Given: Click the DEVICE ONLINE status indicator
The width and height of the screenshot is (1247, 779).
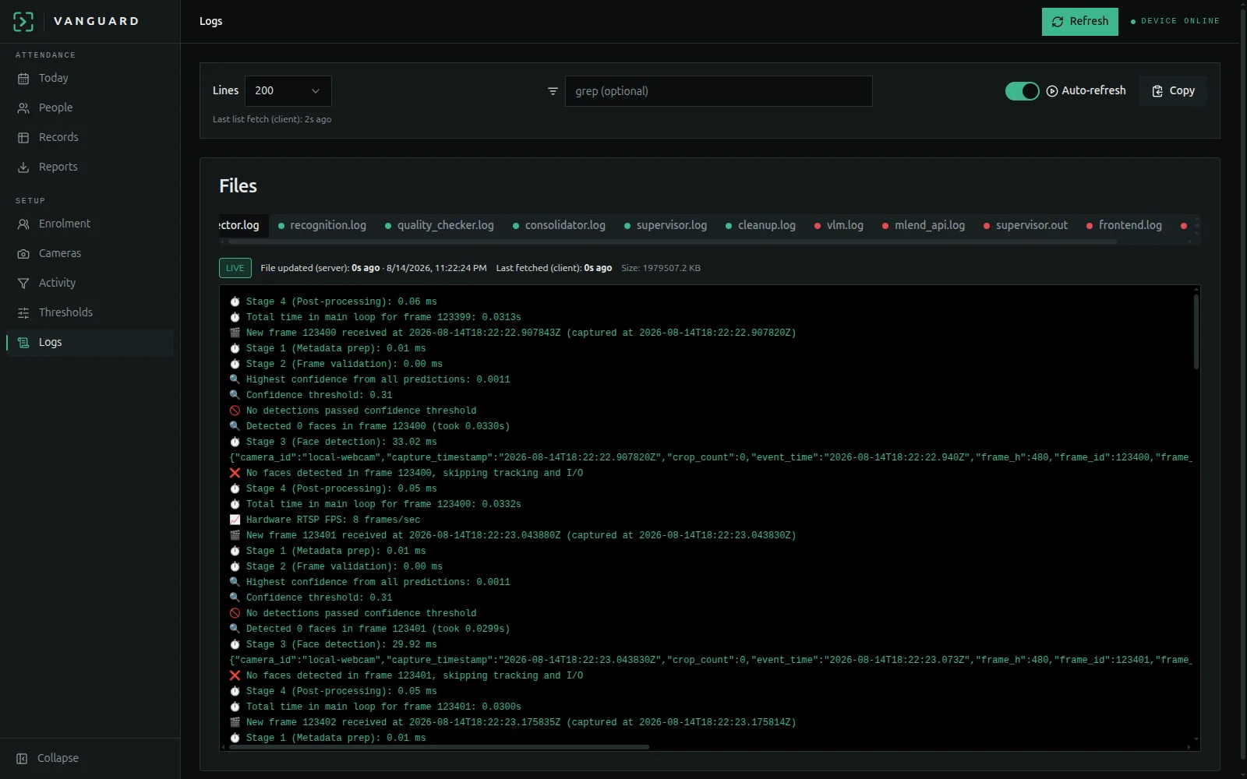Looking at the screenshot, I should point(1175,21).
